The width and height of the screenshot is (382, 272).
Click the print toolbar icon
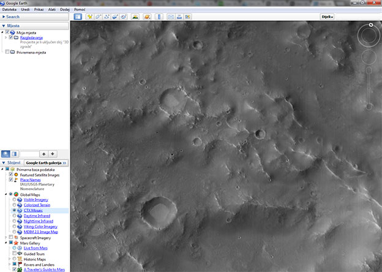pyautogui.click(x=179, y=17)
